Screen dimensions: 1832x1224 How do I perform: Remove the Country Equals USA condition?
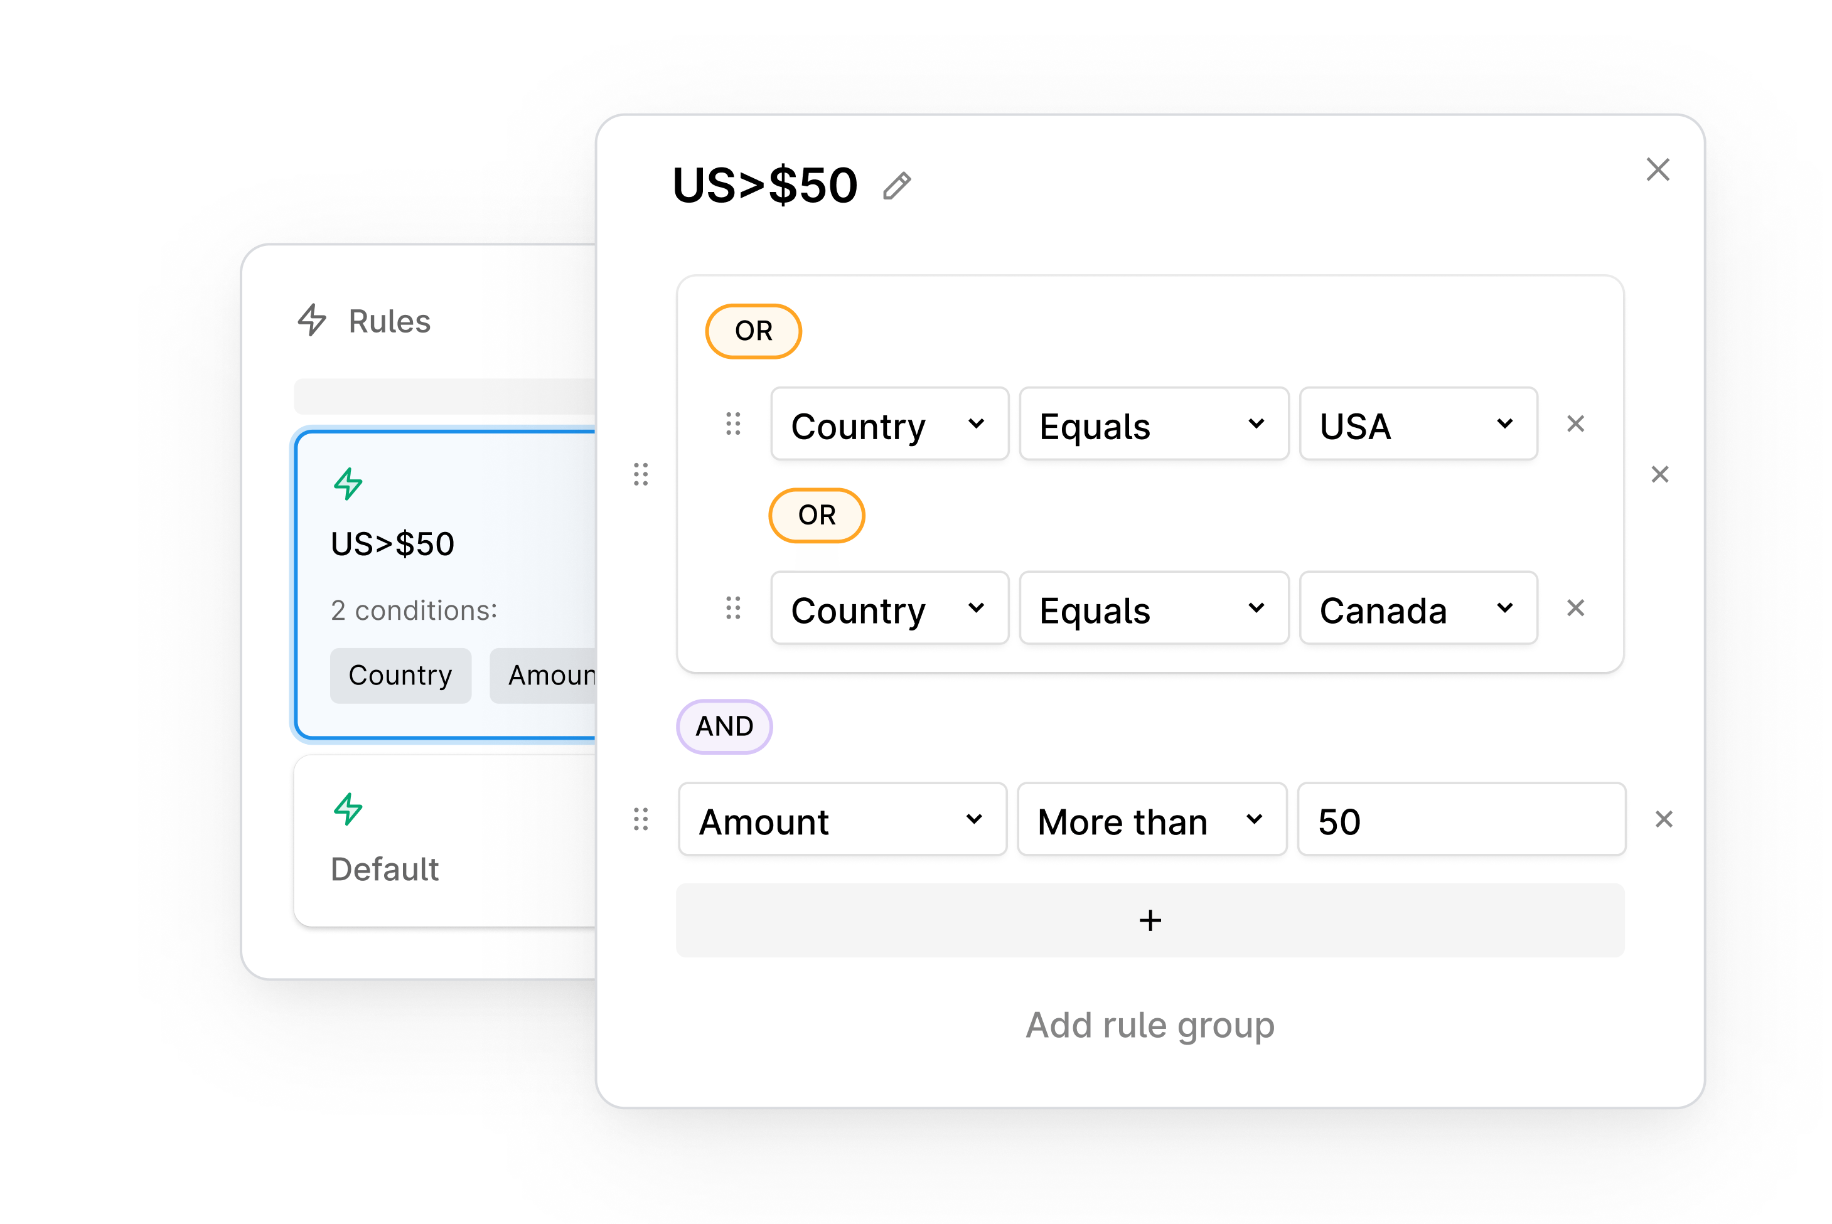tap(1575, 424)
